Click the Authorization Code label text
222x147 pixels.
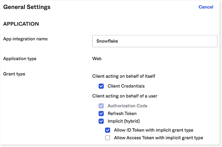(x=127, y=106)
